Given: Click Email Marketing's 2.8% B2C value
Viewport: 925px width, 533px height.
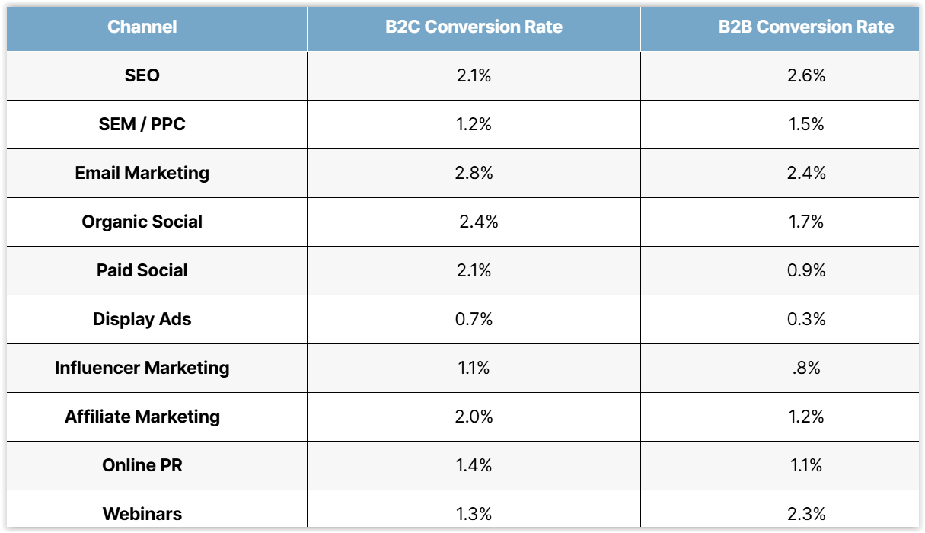Looking at the screenshot, I should (474, 173).
